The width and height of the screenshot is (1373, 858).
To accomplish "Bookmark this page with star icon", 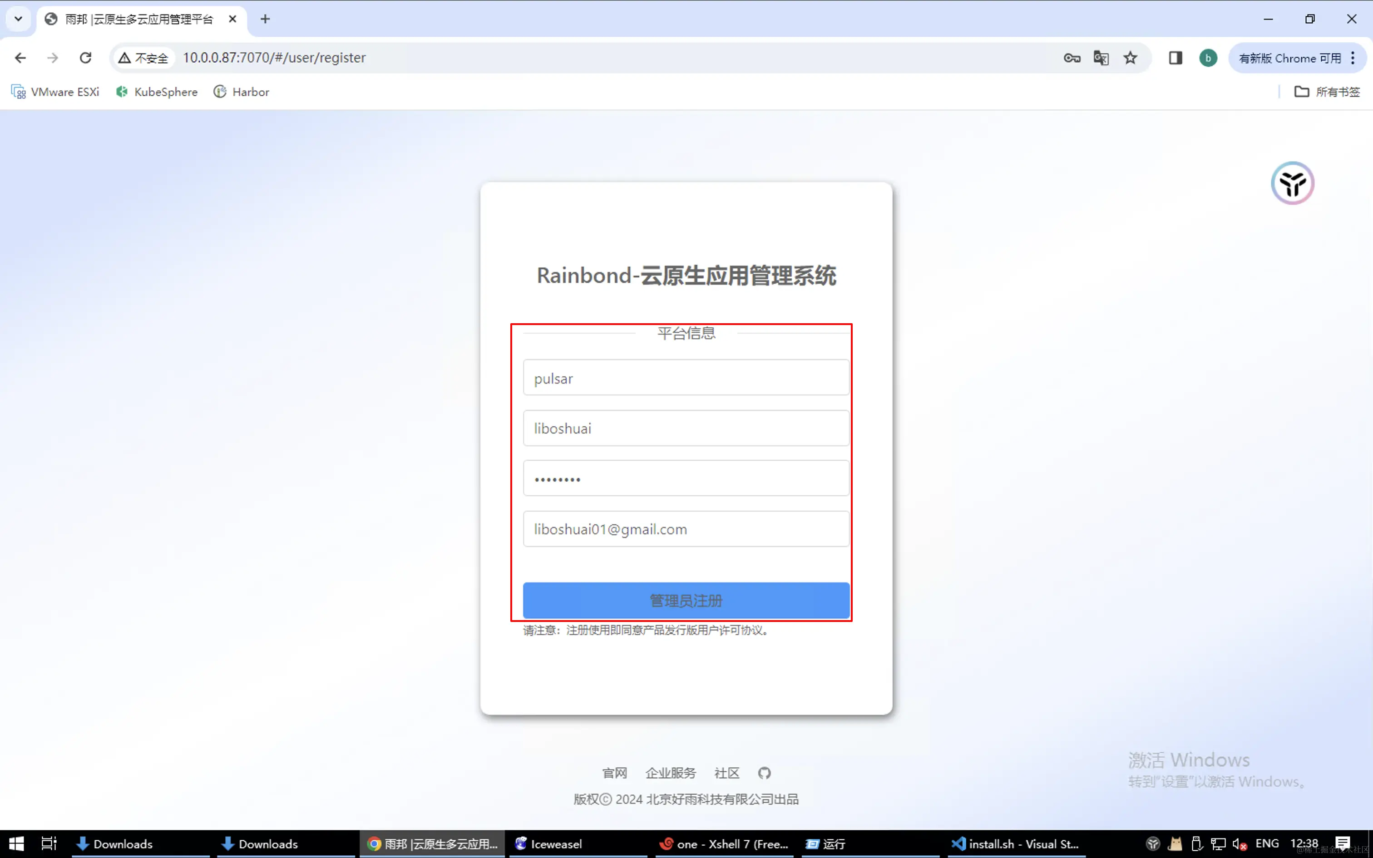I will [1130, 58].
